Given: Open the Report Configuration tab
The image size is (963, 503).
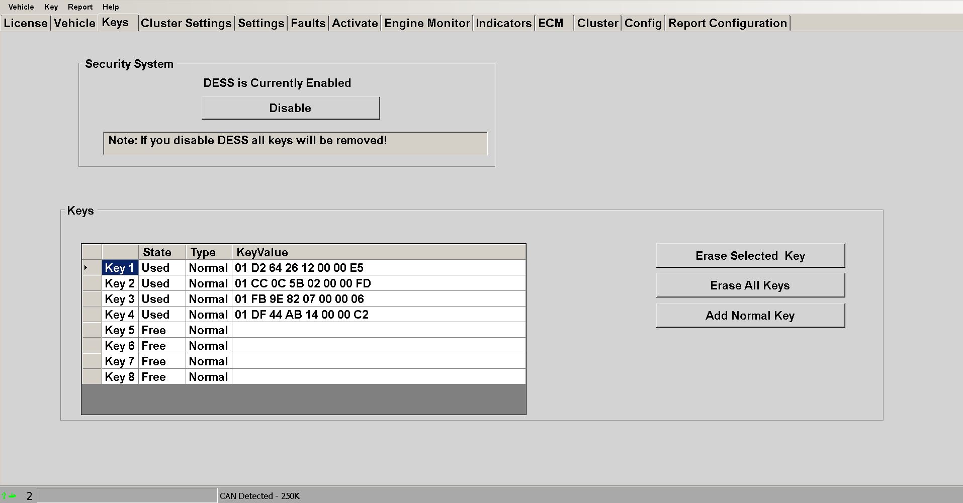Looking at the screenshot, I should [728, 23].
